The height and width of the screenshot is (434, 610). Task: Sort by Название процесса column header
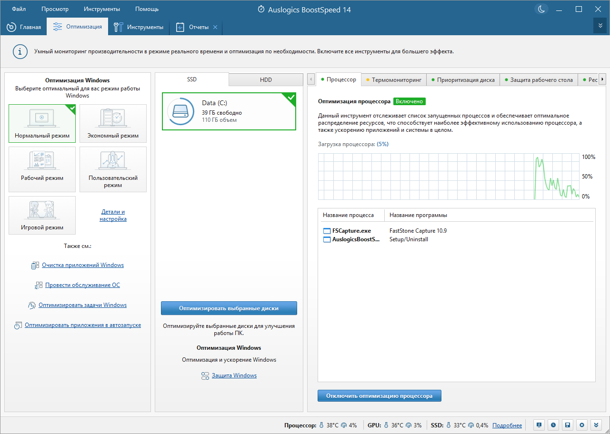click(x=351, y=215)
